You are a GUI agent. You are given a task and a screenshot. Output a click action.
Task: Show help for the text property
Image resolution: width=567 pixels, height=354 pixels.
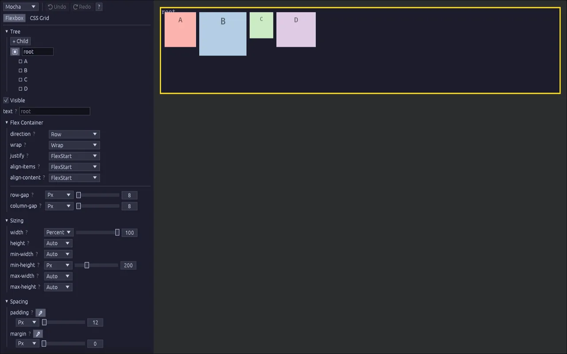click(16, 112)
